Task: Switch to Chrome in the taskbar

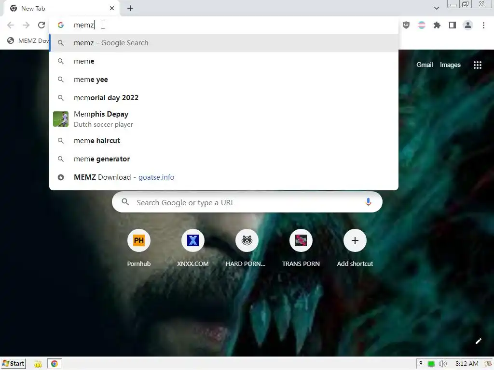Action: 54,364
